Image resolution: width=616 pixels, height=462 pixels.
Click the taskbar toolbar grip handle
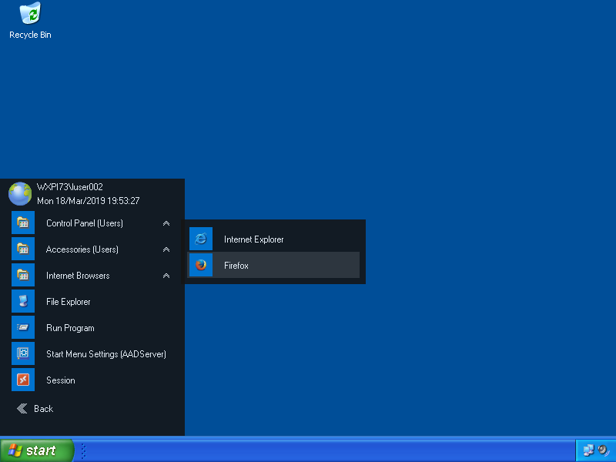83,451
